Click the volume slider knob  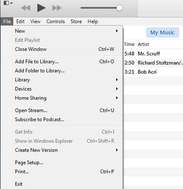pos(119,8)
